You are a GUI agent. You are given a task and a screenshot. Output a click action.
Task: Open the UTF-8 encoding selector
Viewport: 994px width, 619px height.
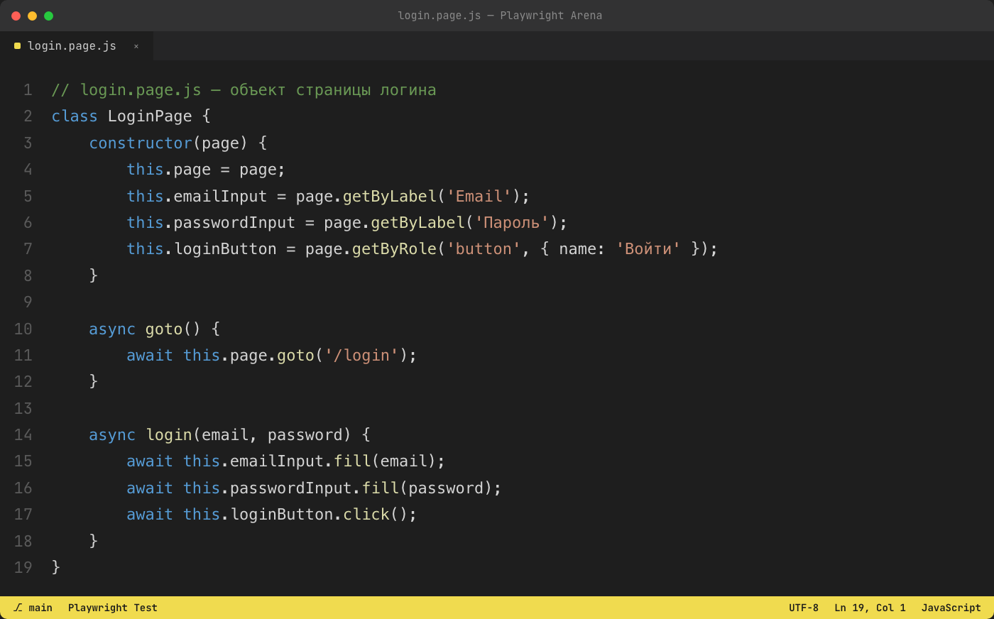click(804, 608)
